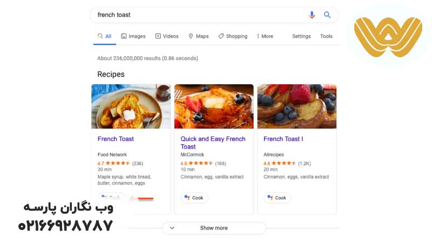This screenshot has width=432, height=243.
Task: Click the Maps pin icon
Action: (191, 36)
